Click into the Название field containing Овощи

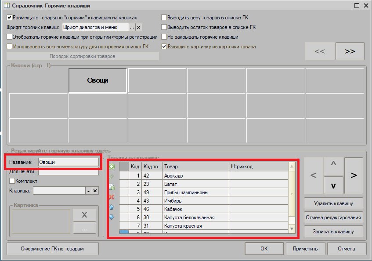pos(69,162)
